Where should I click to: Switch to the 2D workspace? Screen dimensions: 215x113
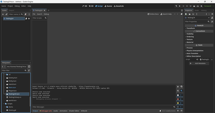point(85,6)
